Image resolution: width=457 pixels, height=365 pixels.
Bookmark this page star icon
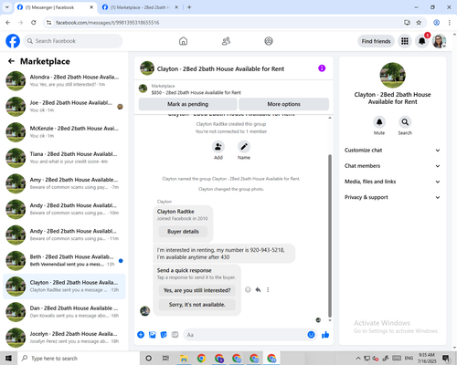[419, 23]
